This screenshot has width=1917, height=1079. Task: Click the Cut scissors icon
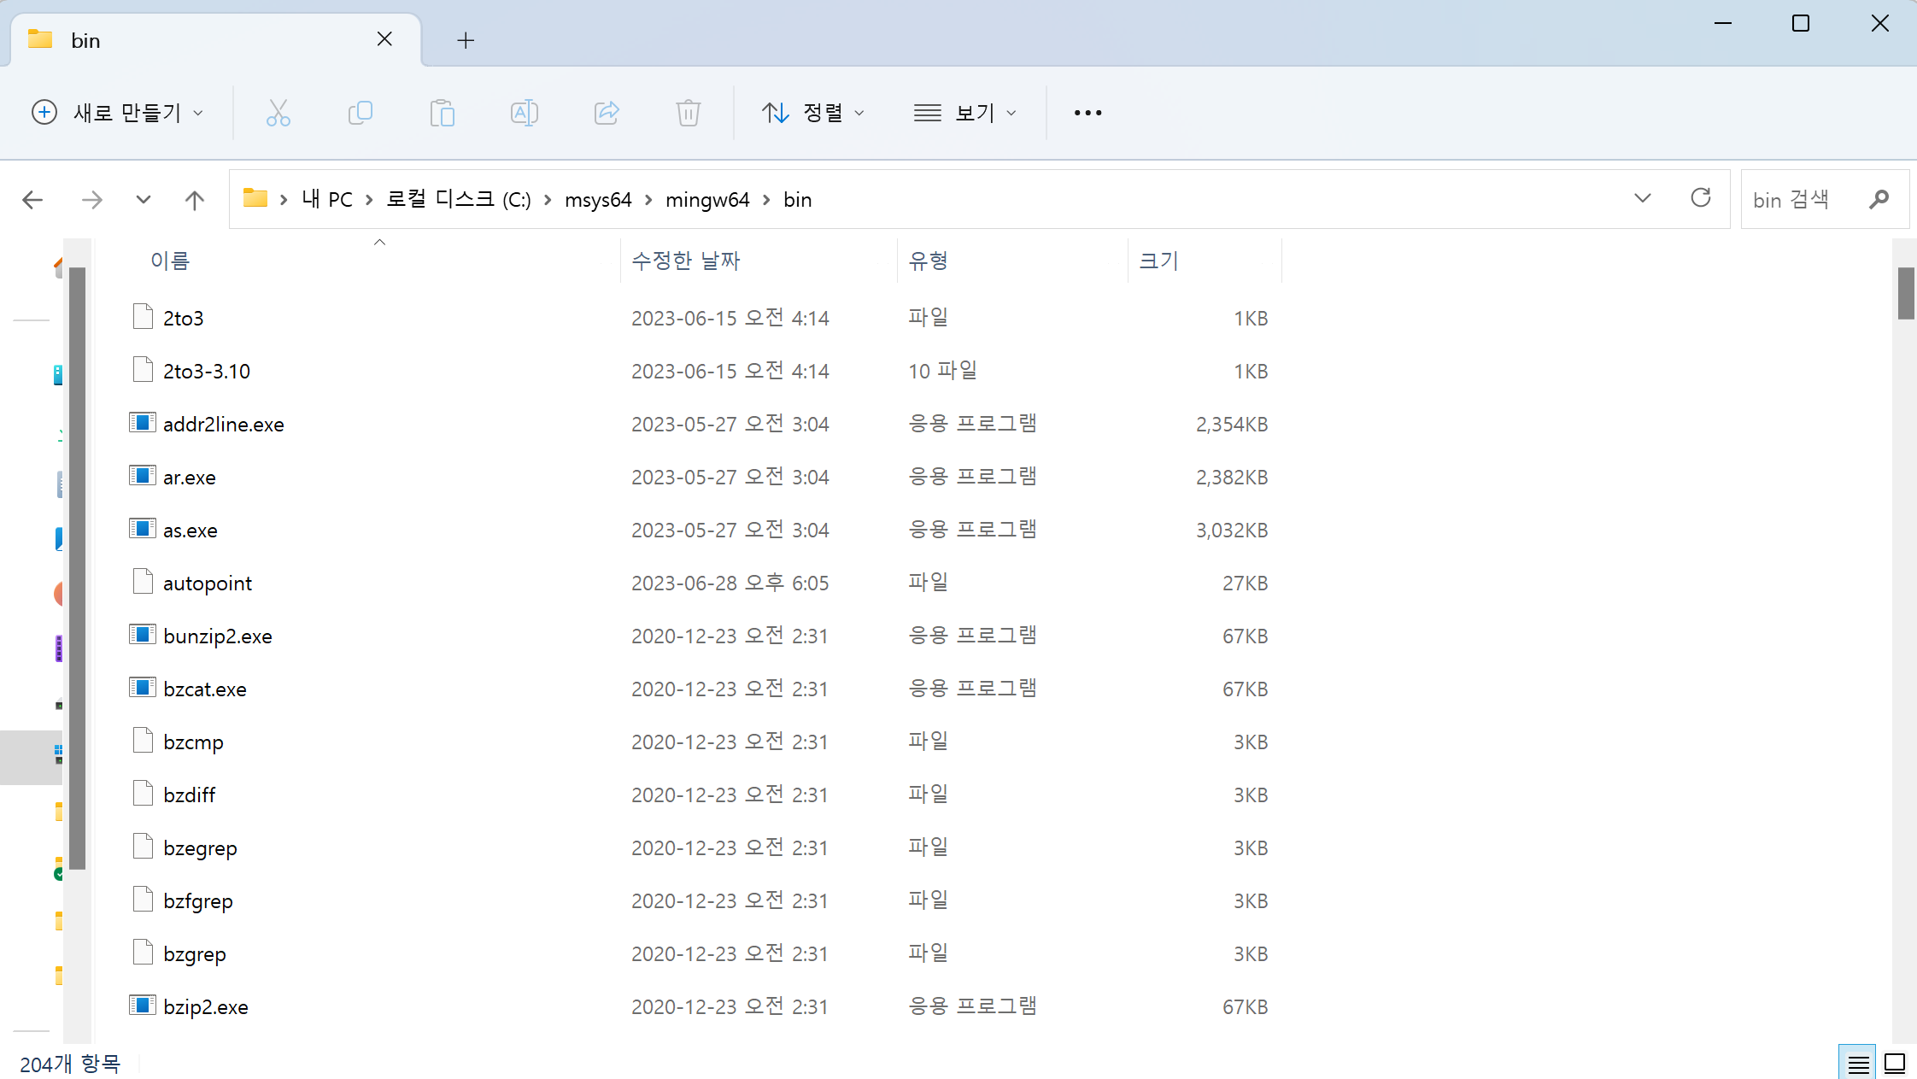pos(278,113)
